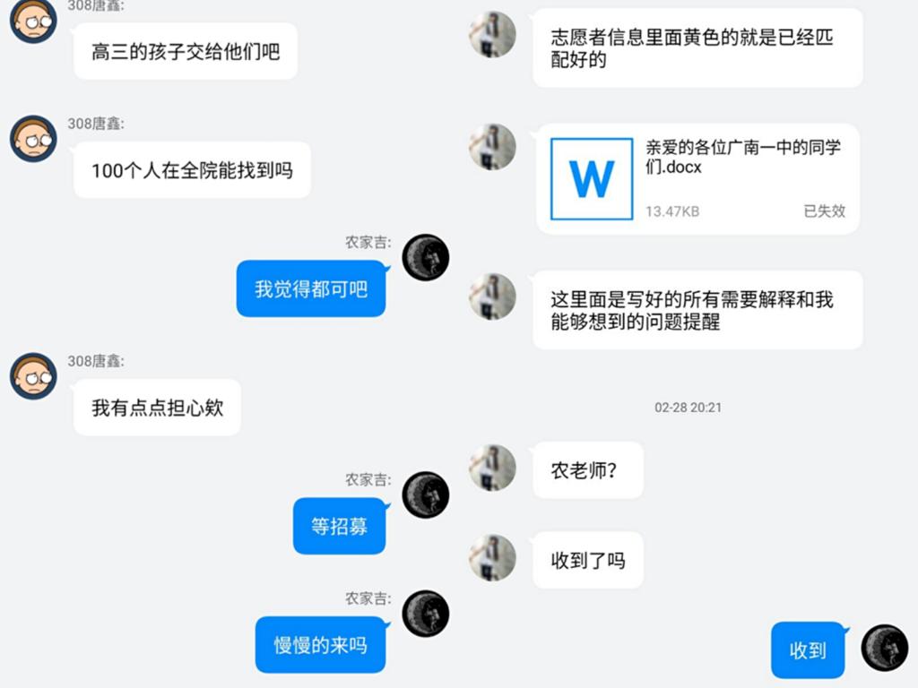Select the message 100个人在全院能找到吗

tap(192, 169)
